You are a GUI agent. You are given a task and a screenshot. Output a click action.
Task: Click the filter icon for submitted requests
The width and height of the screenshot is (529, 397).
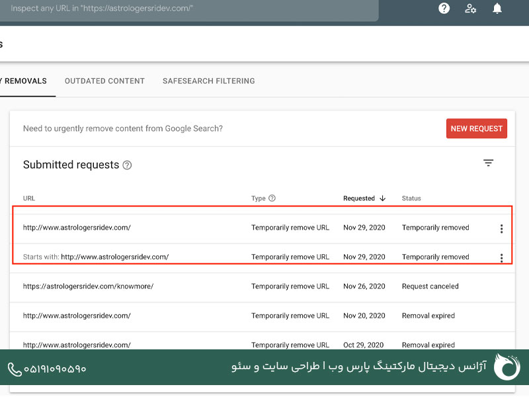coord(488,163)
